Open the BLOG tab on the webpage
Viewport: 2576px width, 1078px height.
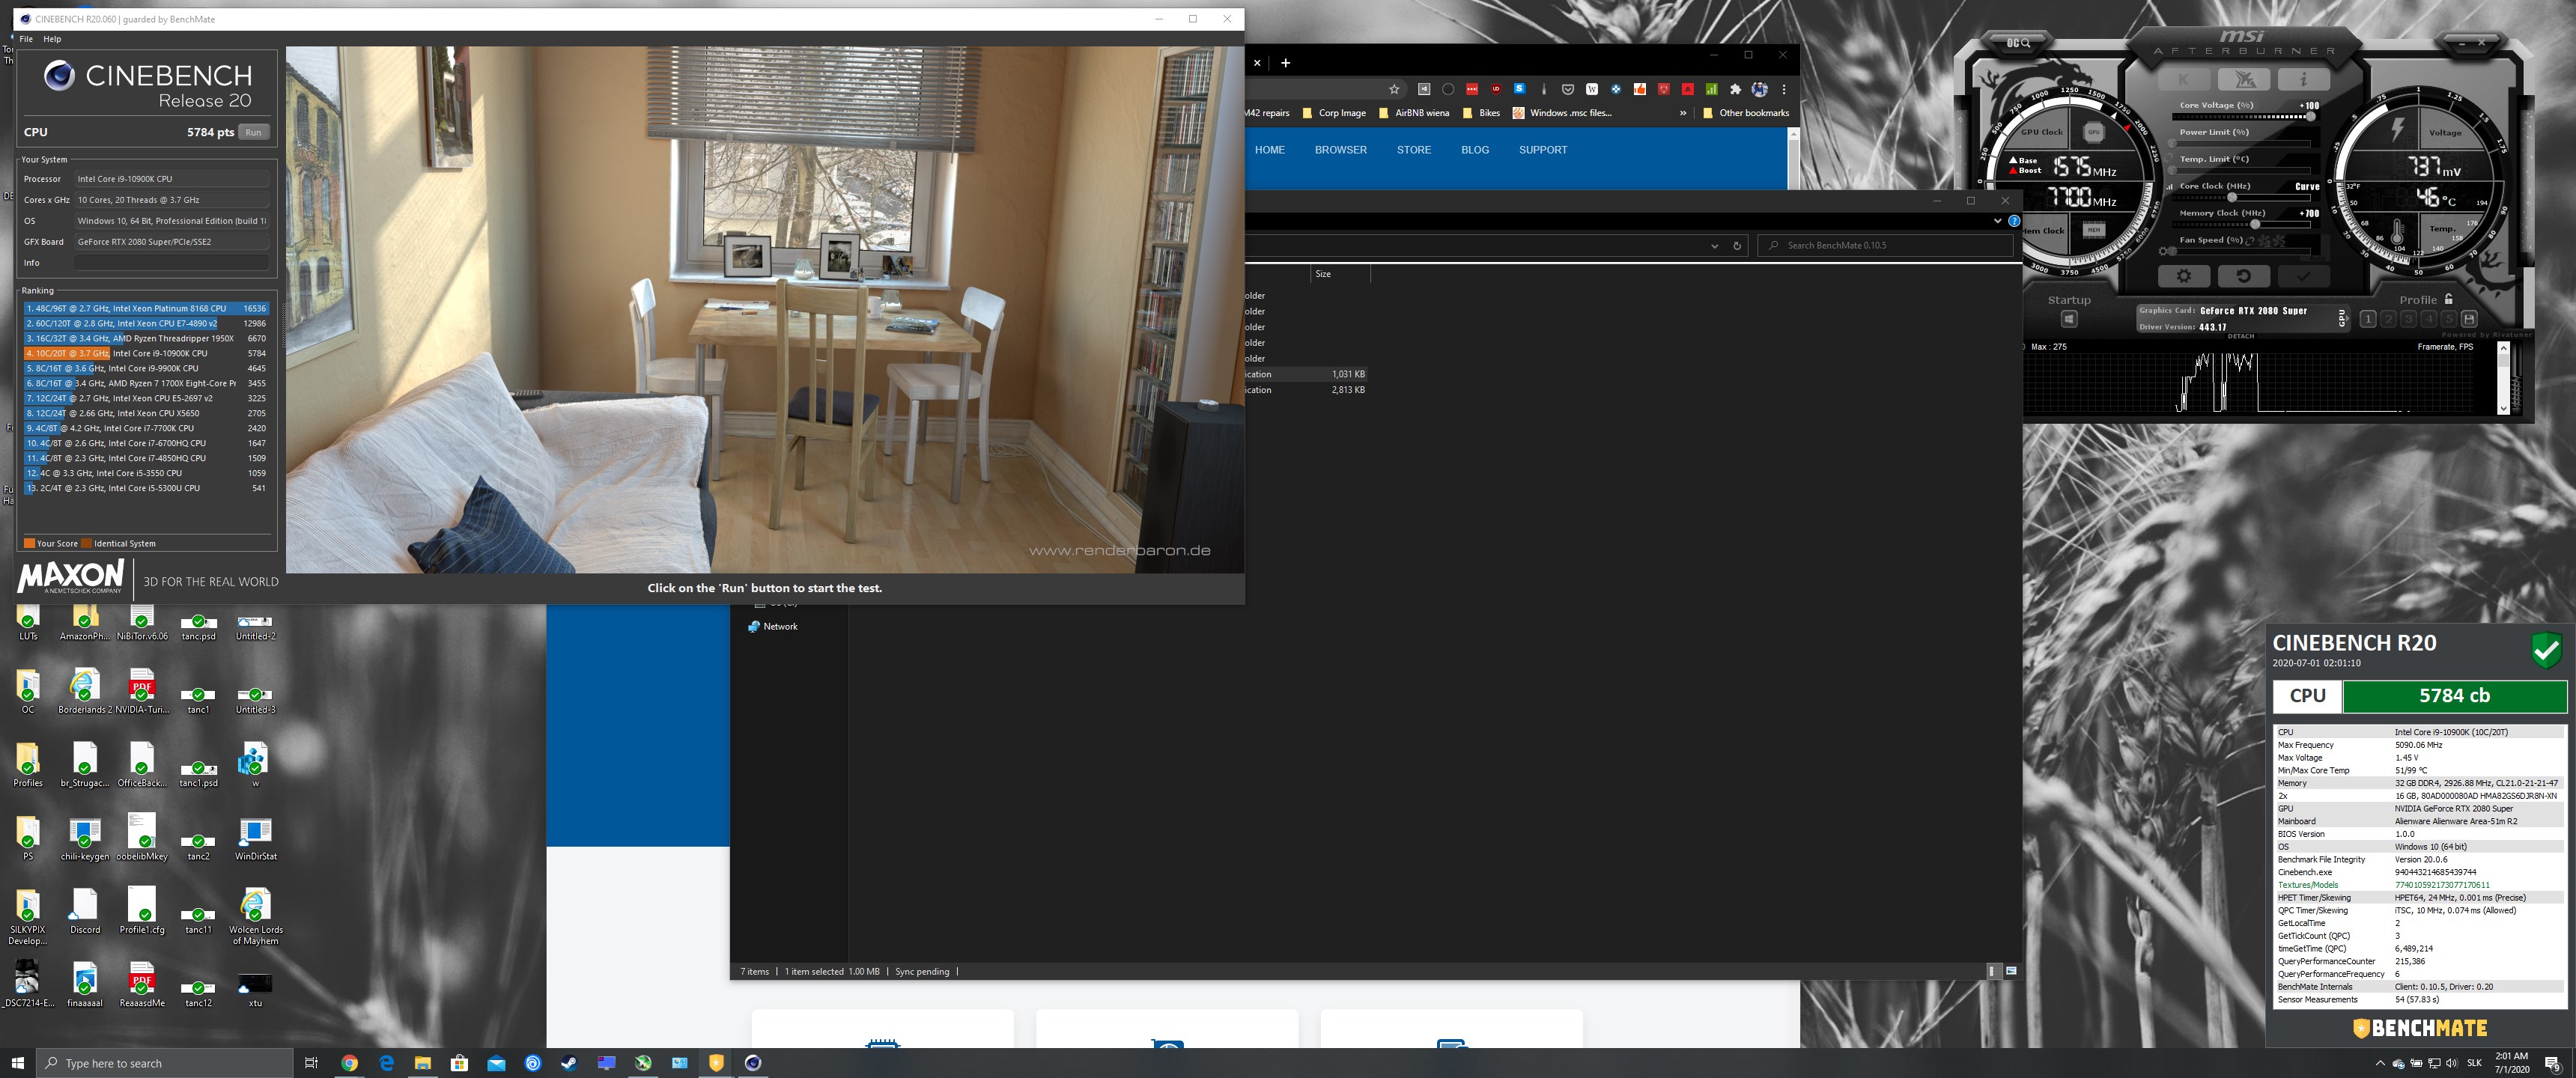1474,150
